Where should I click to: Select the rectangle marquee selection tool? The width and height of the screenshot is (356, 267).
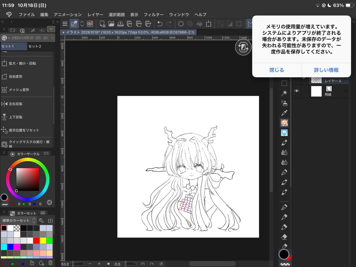click(284, 83)
